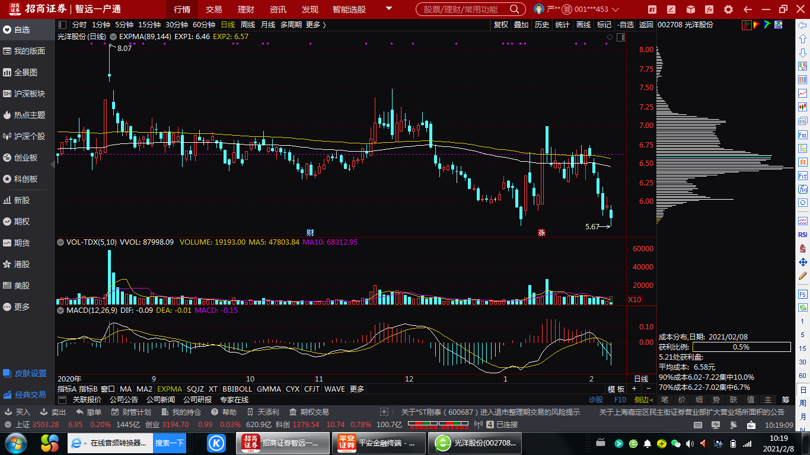
Task: Click the WeChat icon in system tray
Action: click(x=675, y=443)
